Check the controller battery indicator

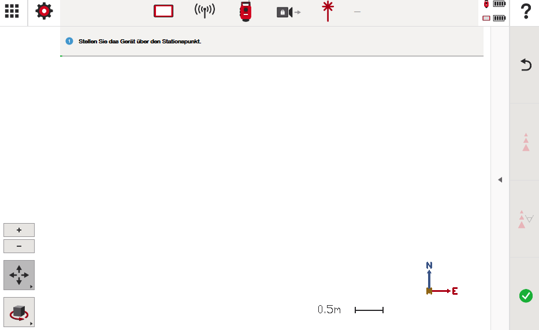495,18
